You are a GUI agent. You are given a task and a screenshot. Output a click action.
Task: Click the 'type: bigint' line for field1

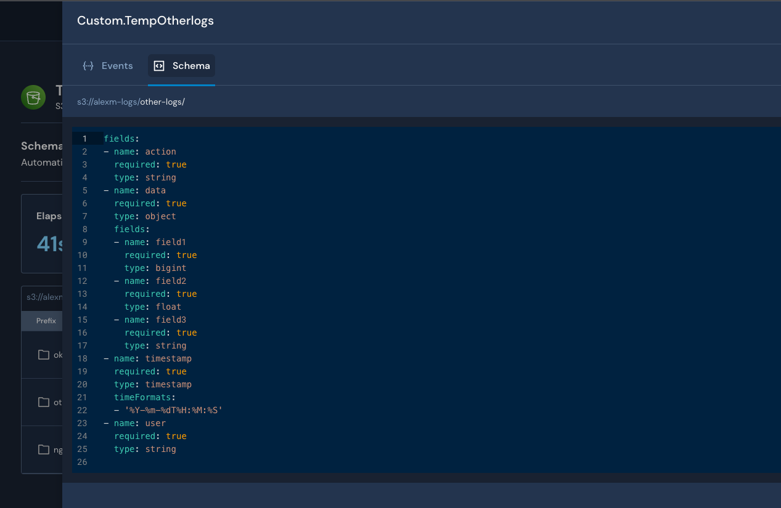(x=155, y=268)
